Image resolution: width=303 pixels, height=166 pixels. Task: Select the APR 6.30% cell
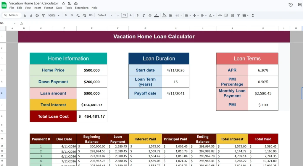[263, 70]
